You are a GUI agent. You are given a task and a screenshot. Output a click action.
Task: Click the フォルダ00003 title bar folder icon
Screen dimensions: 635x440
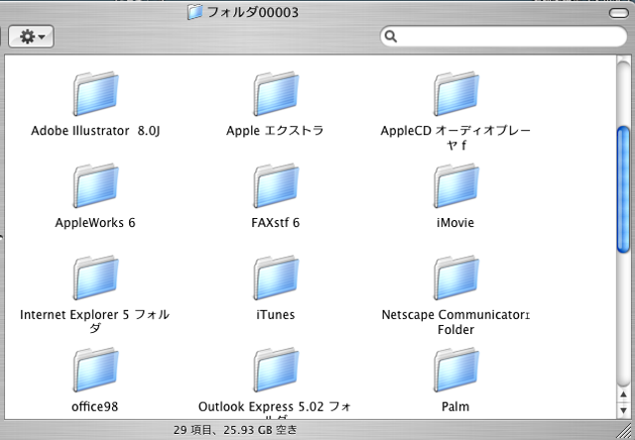pos(194,12)
